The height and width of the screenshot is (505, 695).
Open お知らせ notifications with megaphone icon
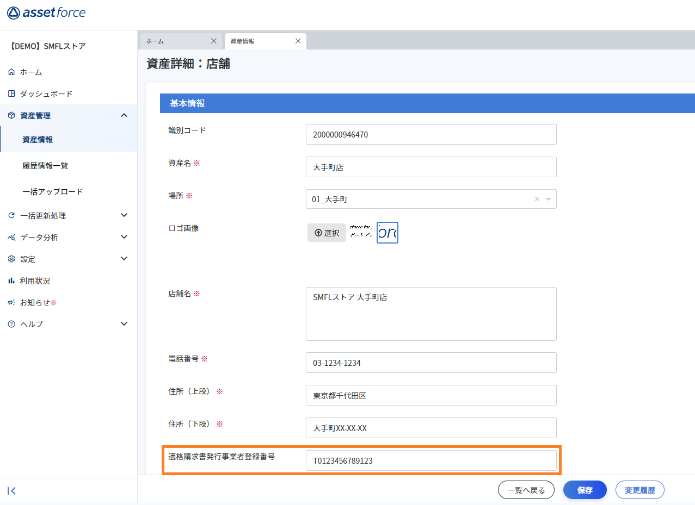(x=12, y=302)
